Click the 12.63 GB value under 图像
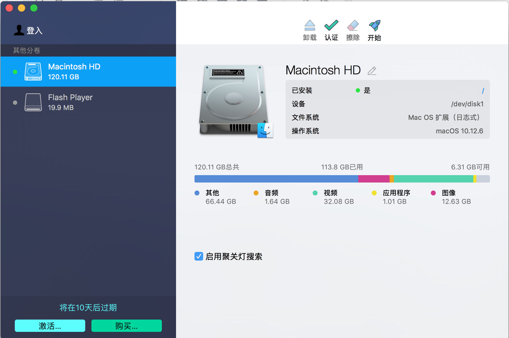Image resolution: width=509 pixels, height=338 pixels. pyautogui.click(x=456, y=202)
